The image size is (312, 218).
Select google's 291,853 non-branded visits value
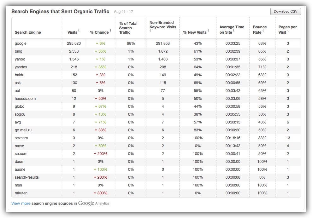tap(163, 43)
